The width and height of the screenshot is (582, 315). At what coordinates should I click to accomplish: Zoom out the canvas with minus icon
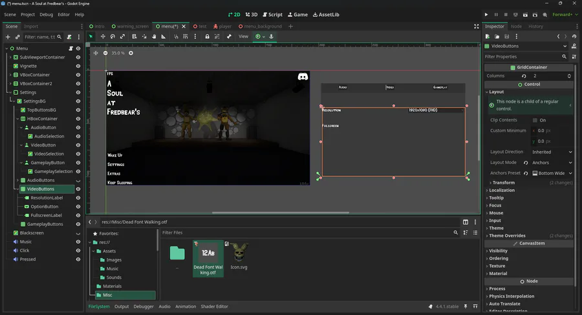point(105,53)
